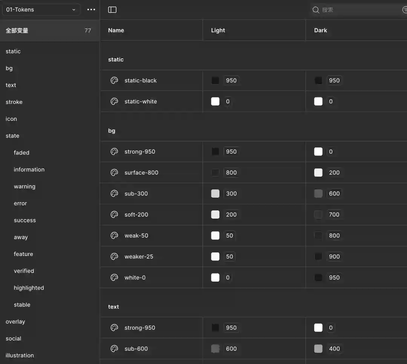Select the illustration group in sidebar

20,355
